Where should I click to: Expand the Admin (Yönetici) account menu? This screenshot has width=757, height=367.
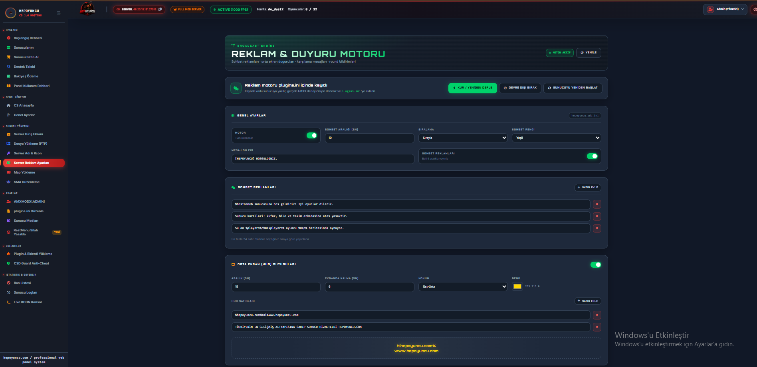click(x=725, y=9)
